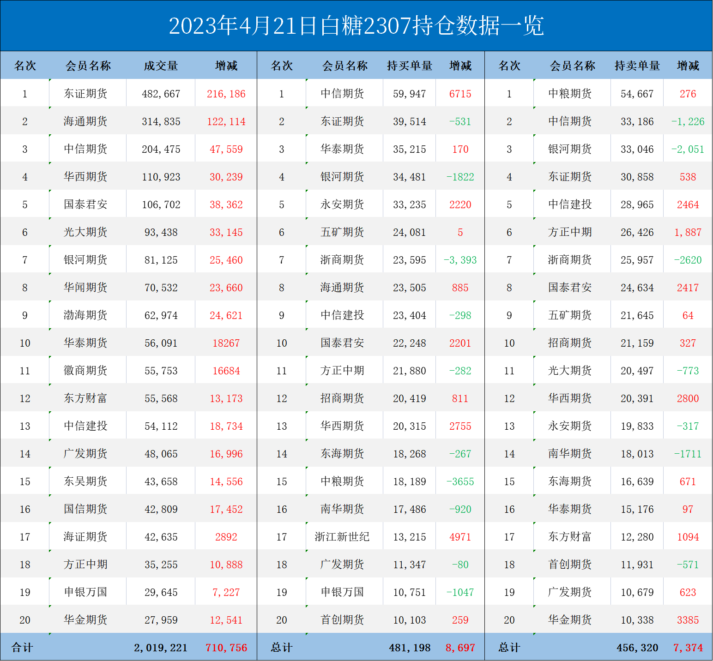Click short position value 12,280
Screen dimensions: 713x661
click(x=637, y=537)
